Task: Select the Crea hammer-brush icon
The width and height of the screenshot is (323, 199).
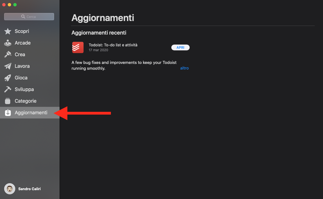Action: tap(7, 55)
